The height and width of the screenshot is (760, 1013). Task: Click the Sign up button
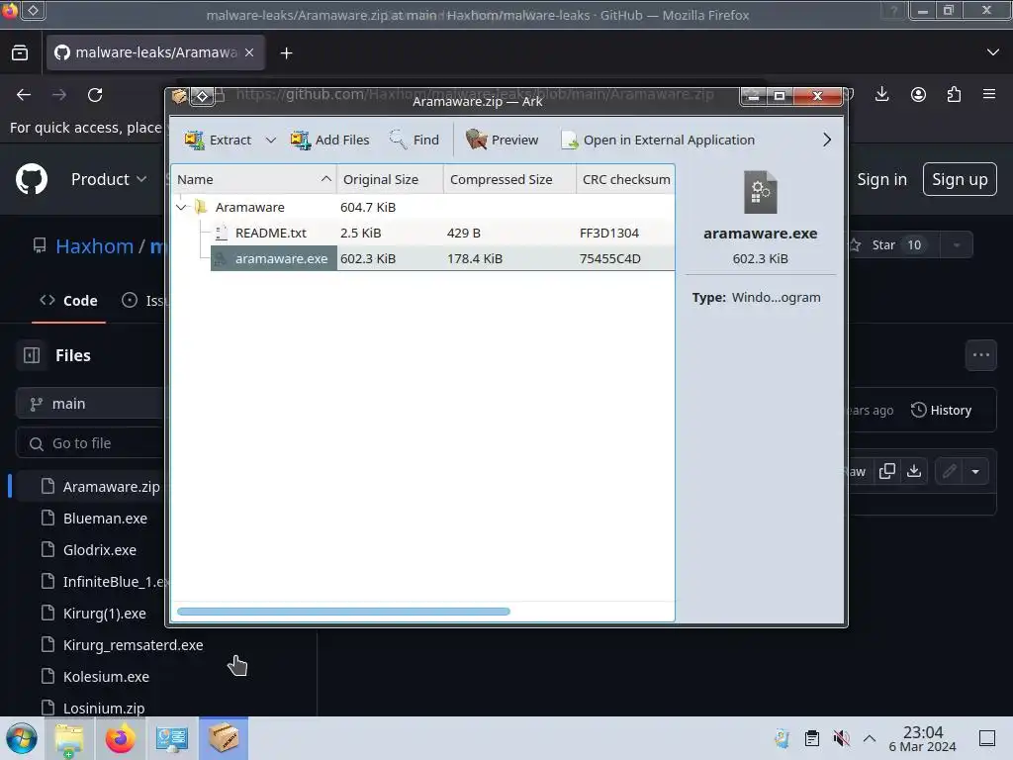[x=960, y=179]
